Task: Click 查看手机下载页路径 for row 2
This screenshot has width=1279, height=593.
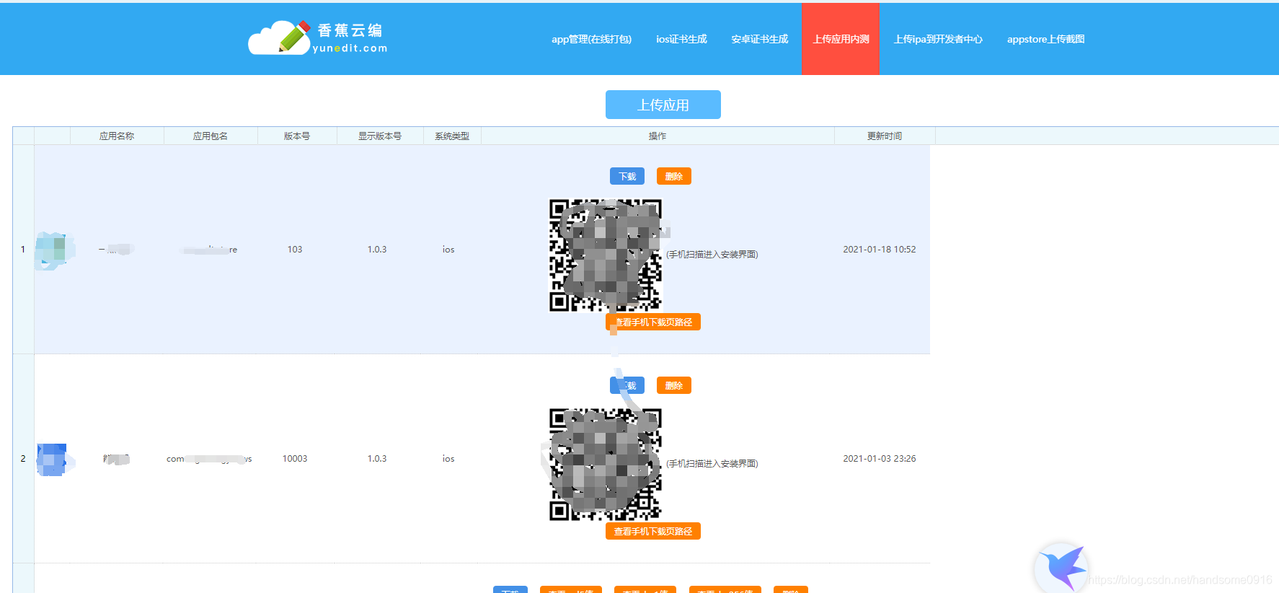Action: coord(653,531)
